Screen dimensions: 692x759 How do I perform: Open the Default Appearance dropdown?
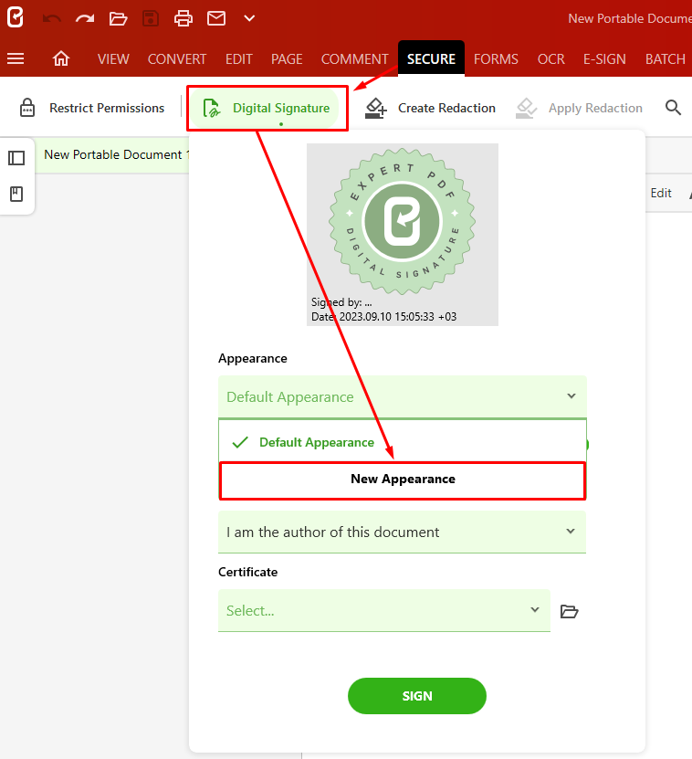tap(402, 397)
